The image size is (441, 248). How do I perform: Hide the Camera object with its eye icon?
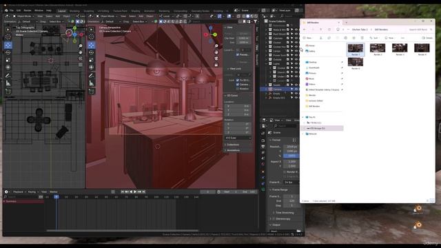tap(296, 89)
